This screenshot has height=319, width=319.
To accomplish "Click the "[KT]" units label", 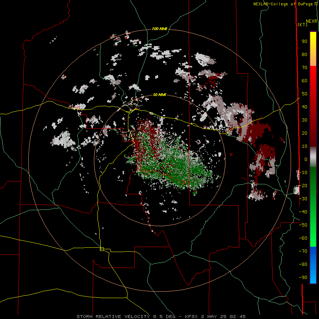I will (302, 24).
